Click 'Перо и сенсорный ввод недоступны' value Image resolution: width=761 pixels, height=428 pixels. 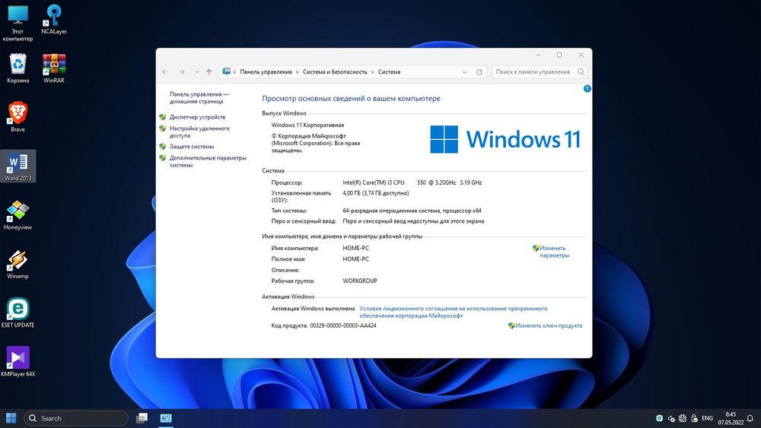pyautogui.click(x=413, y=221)
